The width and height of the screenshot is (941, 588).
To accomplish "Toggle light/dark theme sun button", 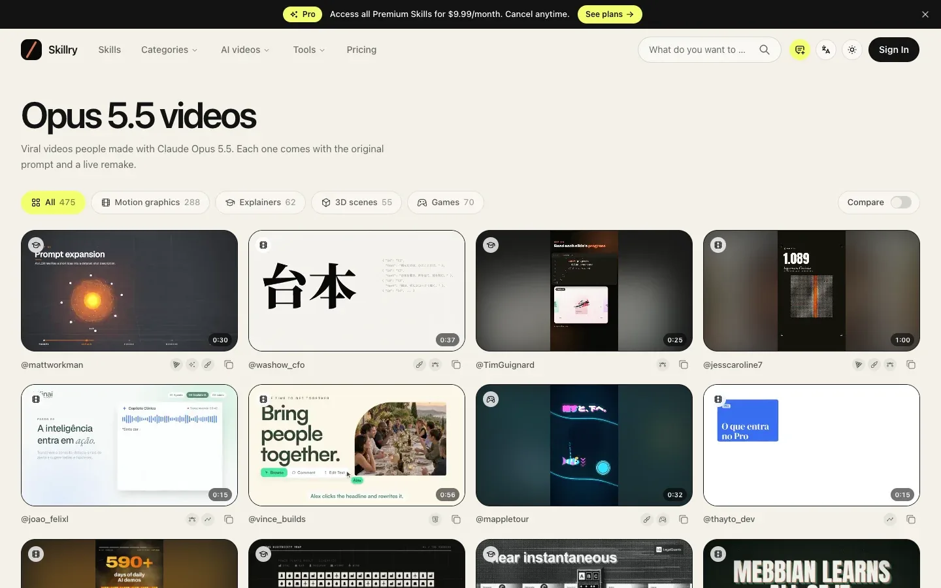I will (x=852, y=50).
